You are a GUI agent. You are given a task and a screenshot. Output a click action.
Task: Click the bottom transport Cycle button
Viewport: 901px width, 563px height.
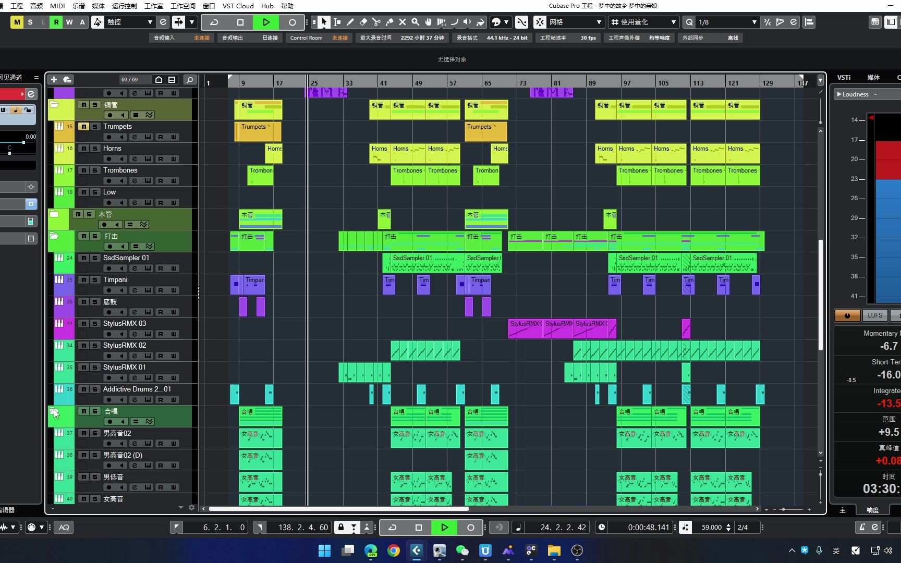392,527
